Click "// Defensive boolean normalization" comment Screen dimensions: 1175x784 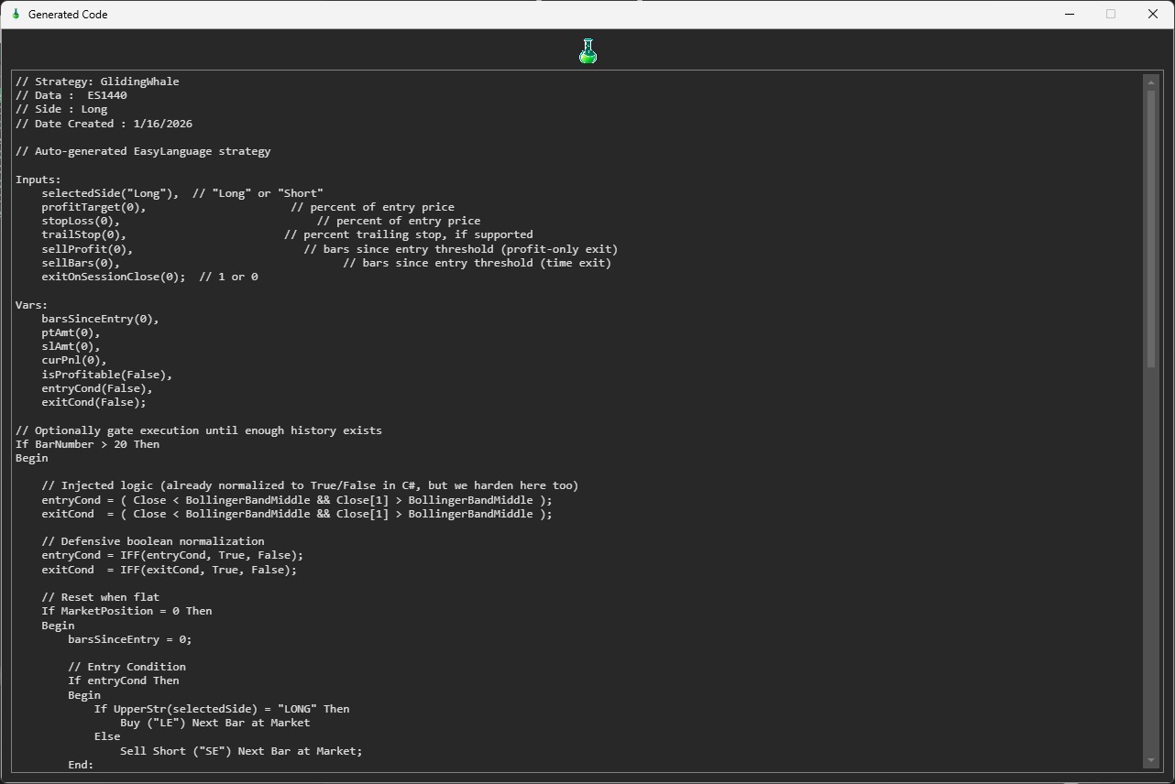[153, 541]
